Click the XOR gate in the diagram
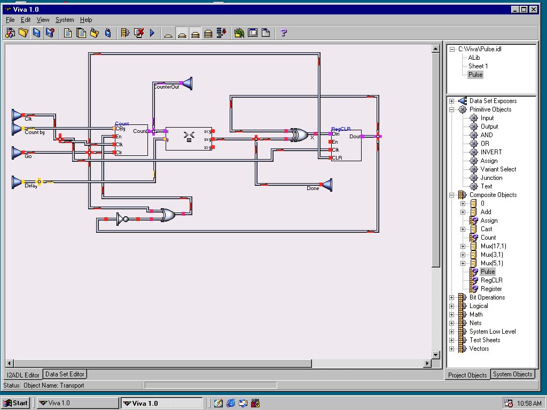Screen dimensions: 547x410 pos(299,135)
